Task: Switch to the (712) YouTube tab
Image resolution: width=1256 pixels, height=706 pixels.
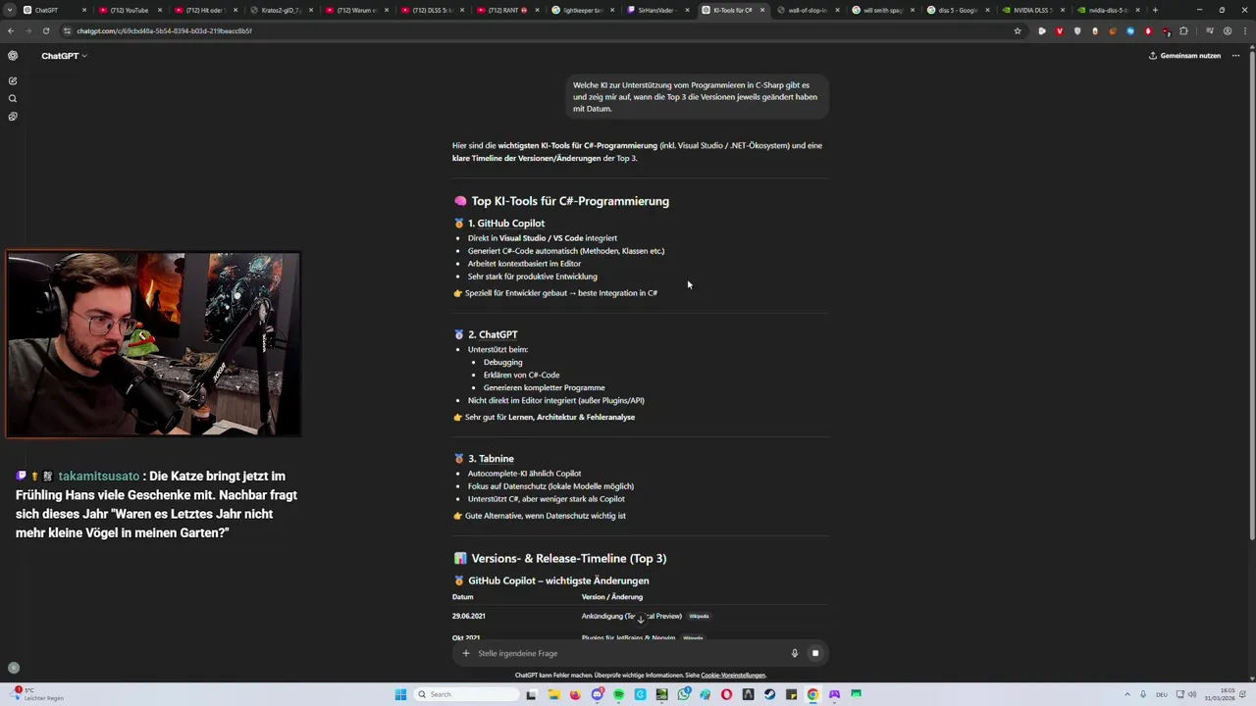Action: point(130,10)
